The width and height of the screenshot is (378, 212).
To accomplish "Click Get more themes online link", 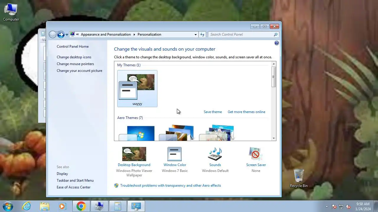I will pyautogui.click(x=246, y=112).
